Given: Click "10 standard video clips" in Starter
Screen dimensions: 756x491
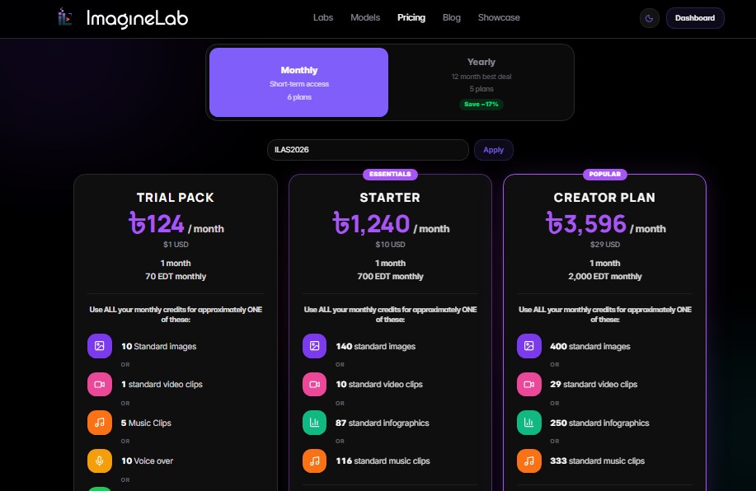Looking at the screenshot, I should click(379, 385).
